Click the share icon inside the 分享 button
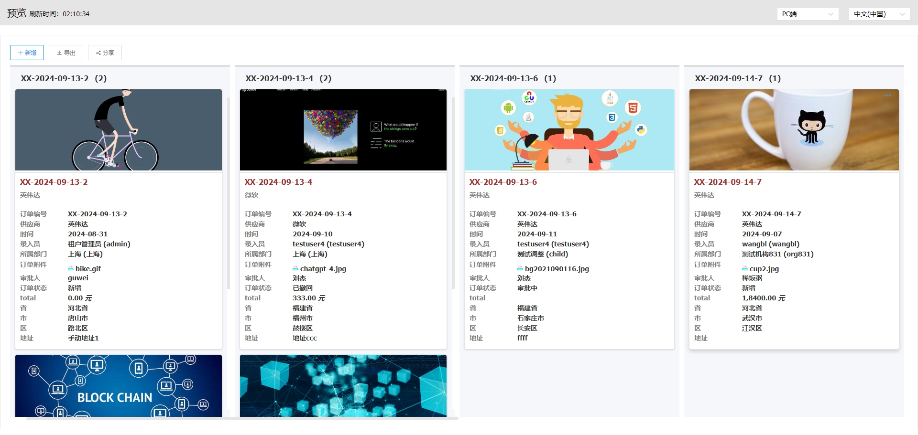 [x=98, y=53]
